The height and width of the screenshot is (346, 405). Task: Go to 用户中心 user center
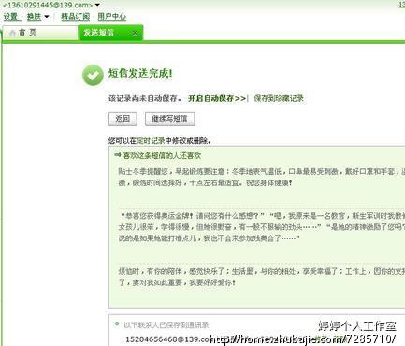pyautogui.click(x=112, y=17)
